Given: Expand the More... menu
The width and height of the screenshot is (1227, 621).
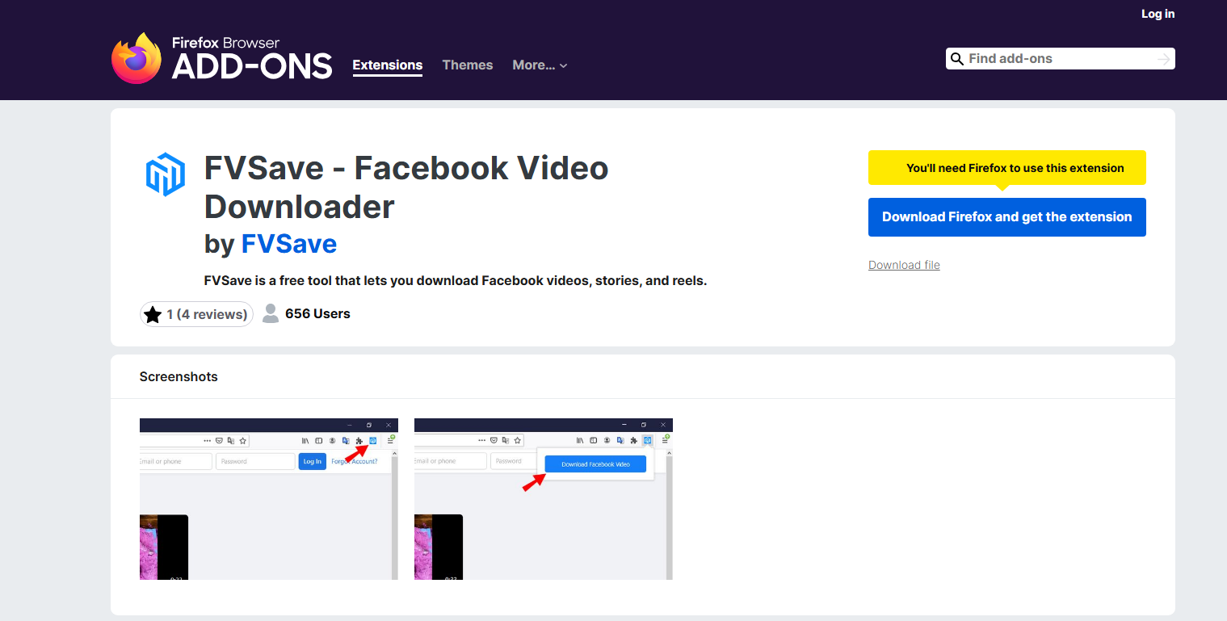Looking at the screenshot, I should point(533,65).
